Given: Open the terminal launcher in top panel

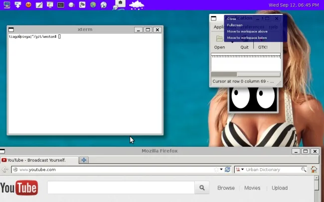Looking at the screenshot, I should click(61, 5).
